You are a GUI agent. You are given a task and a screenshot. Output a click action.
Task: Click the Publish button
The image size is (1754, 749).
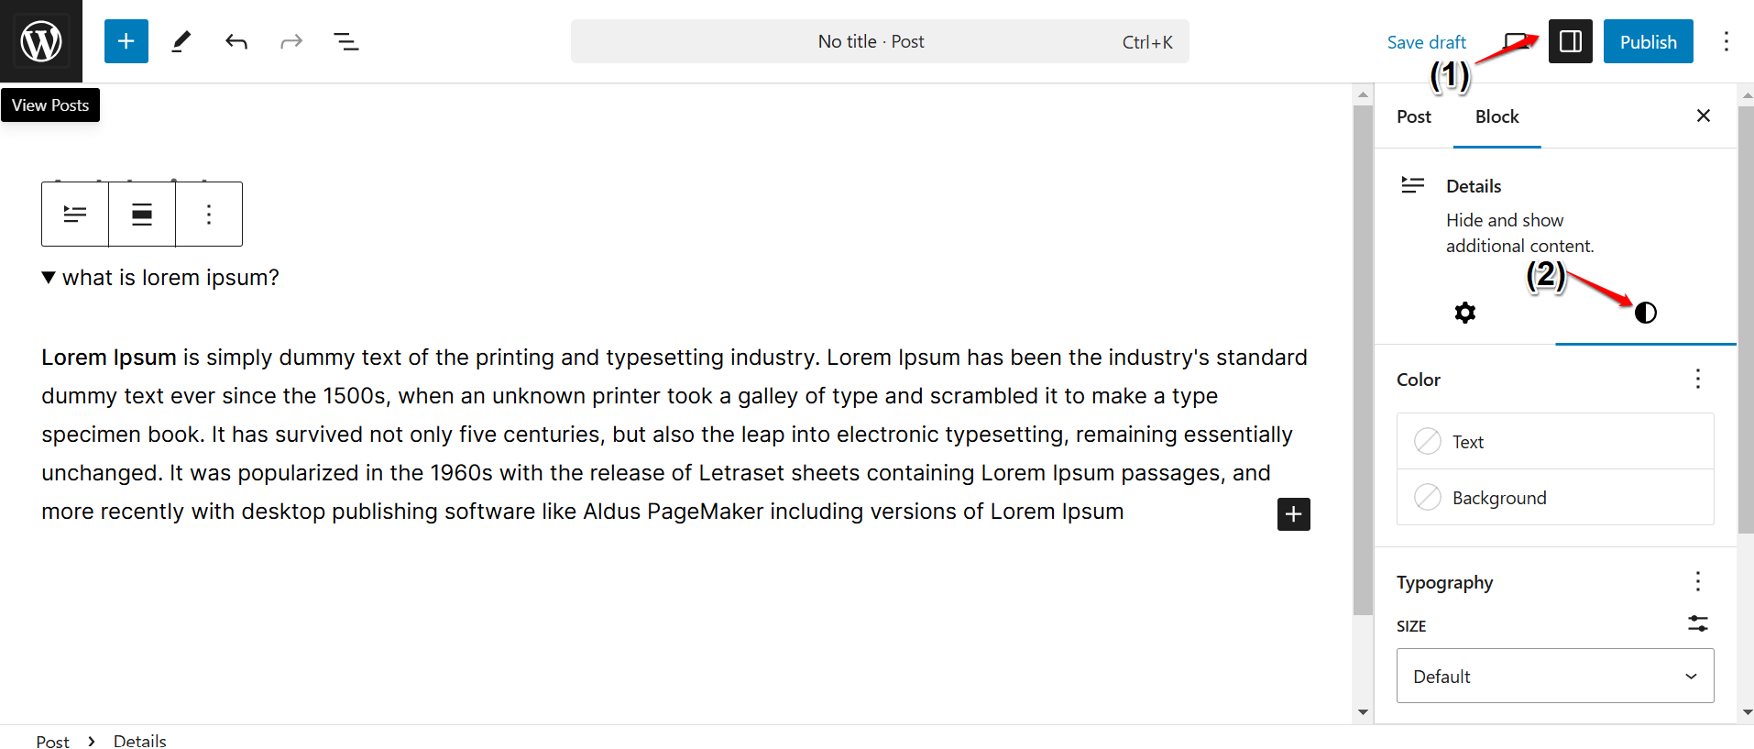tap(1648, 41)
